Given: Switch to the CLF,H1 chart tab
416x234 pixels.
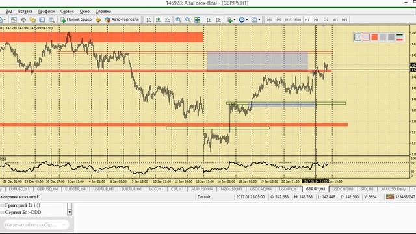Looking at the screenshot, I should (177, 189).
